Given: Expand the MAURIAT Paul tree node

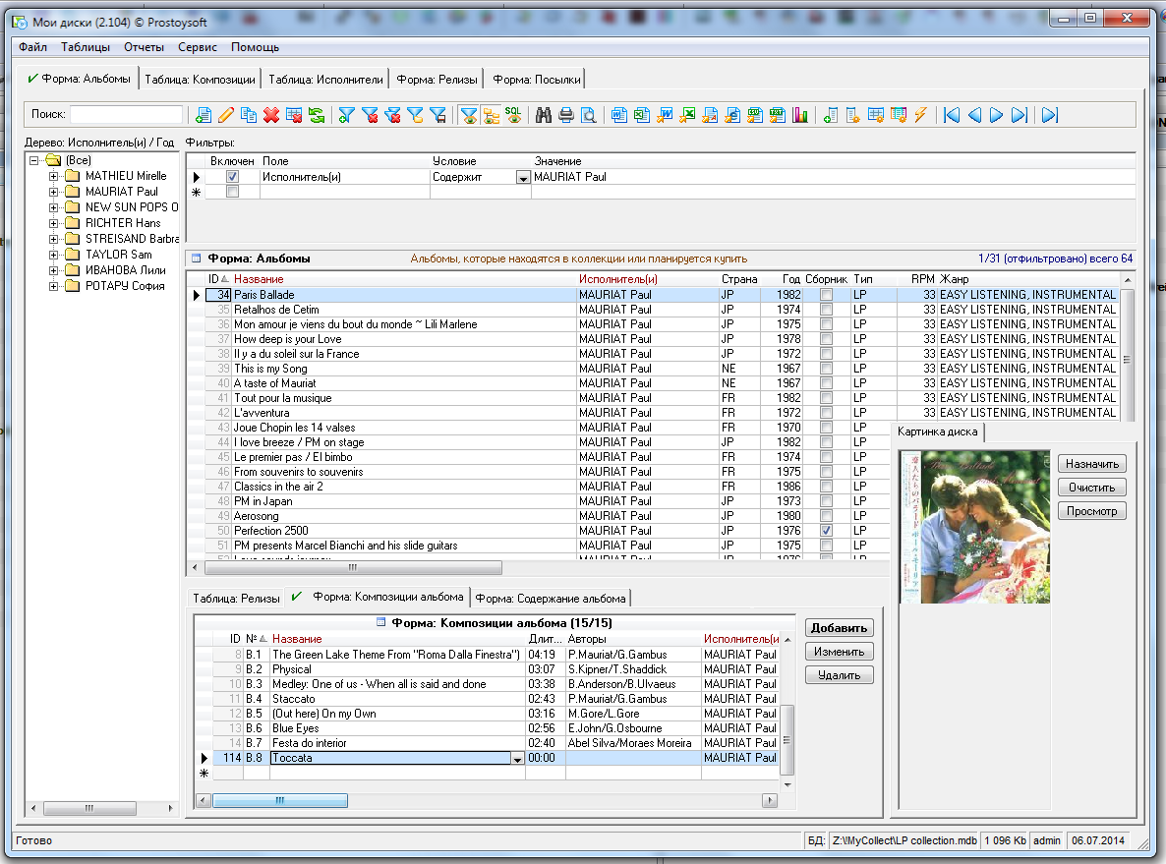Looking at the screenshot, I should pyautogui.click(x=54, y=192).
